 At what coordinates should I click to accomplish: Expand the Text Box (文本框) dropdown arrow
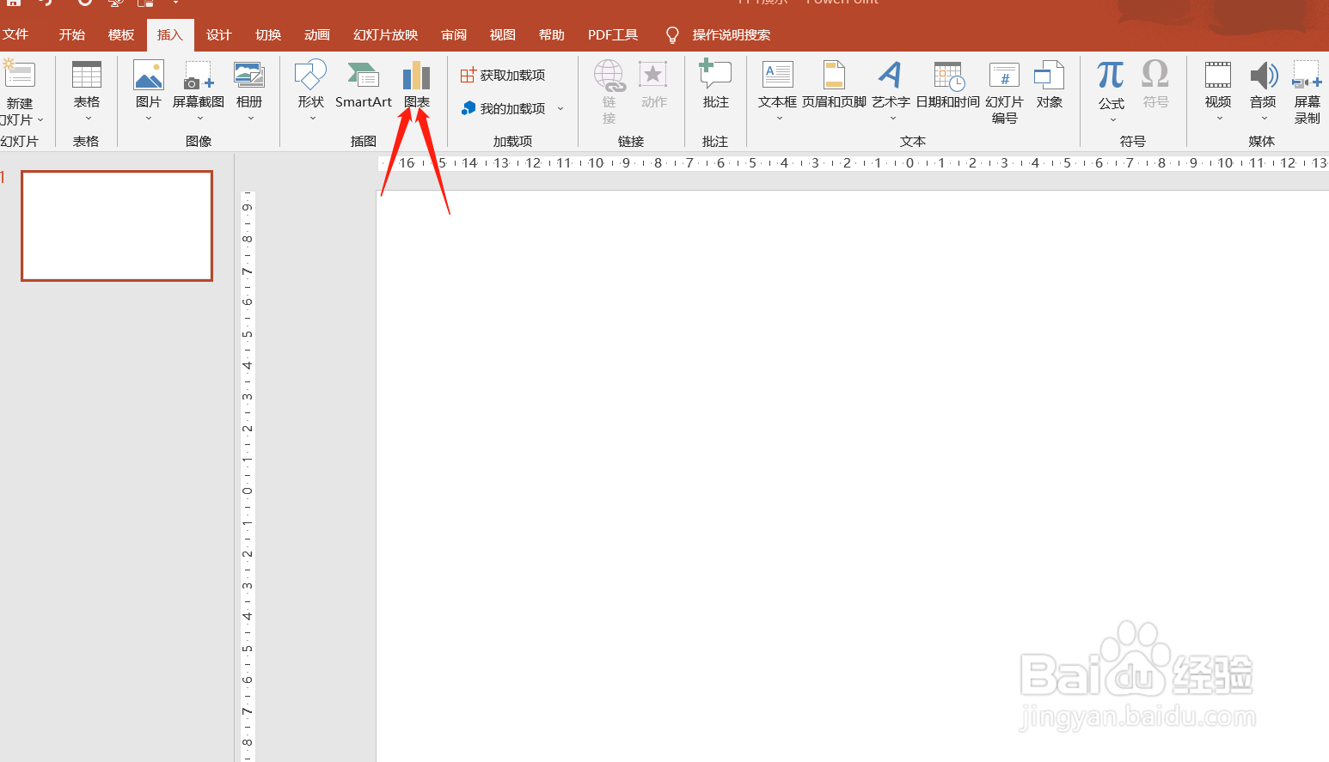[779, 119]
